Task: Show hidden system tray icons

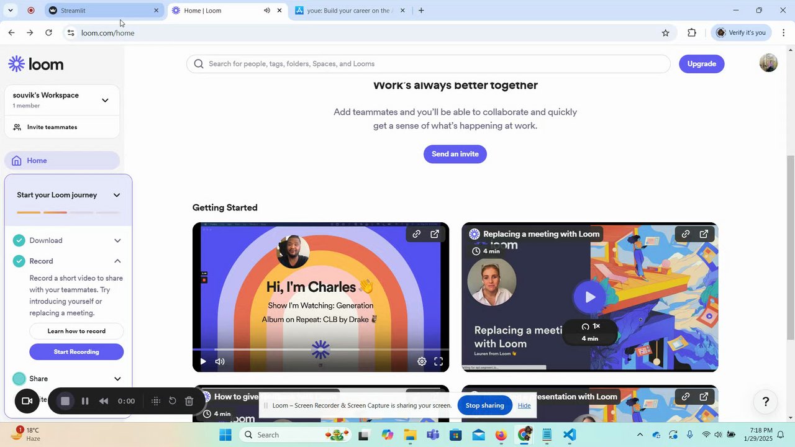Action: tap(640, 435)
